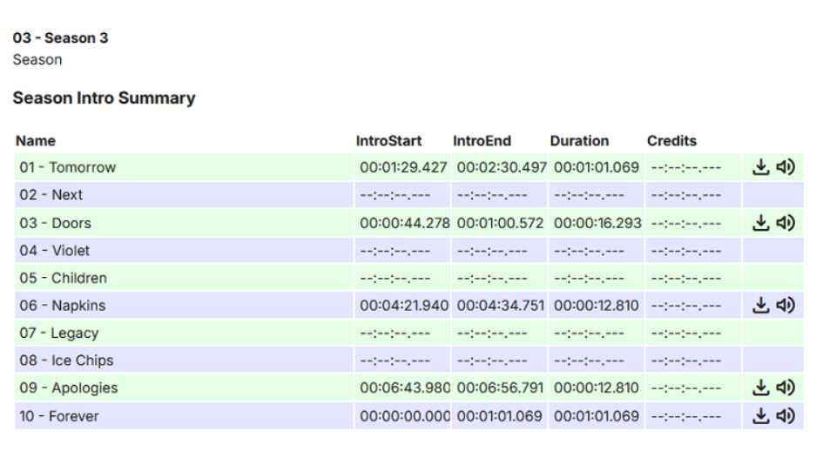
Task: Download intro for 09 - Apologies
Action: pyautogui.click(x=760, y=387)
